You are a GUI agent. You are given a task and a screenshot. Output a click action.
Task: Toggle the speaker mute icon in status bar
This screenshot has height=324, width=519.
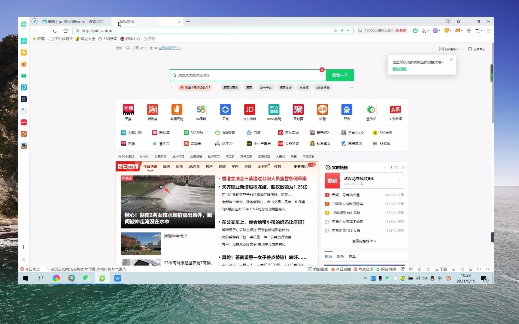[x=479, y=269]
